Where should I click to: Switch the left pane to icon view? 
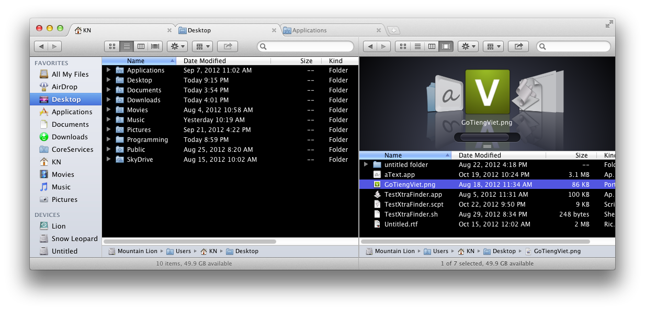click(111, 46)
